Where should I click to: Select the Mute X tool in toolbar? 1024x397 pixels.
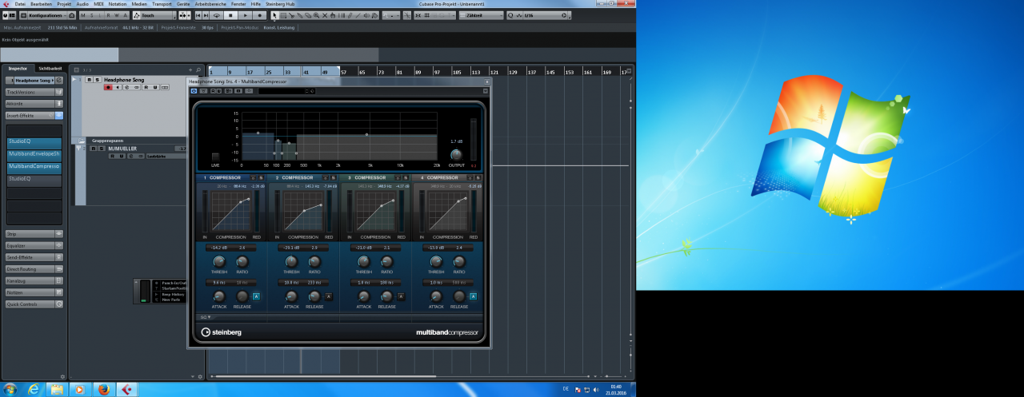click(325, 15)
